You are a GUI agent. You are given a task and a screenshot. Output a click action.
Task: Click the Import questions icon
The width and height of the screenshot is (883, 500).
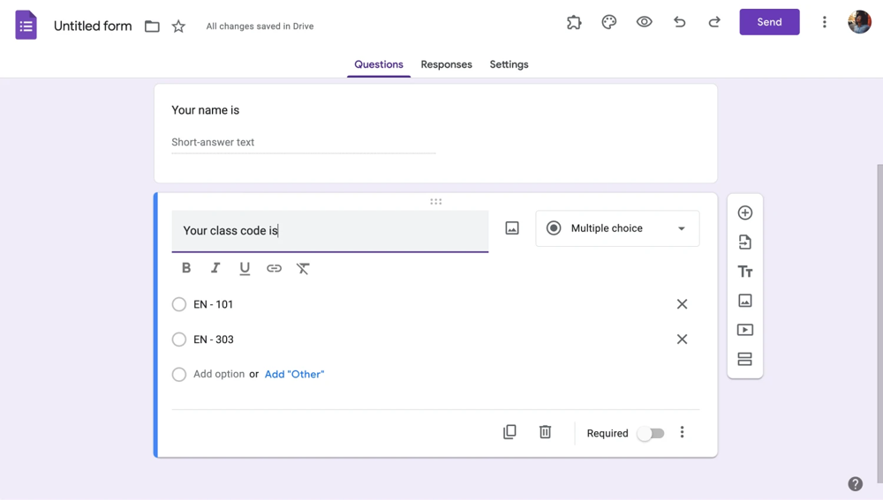click(x=744, y=243)
